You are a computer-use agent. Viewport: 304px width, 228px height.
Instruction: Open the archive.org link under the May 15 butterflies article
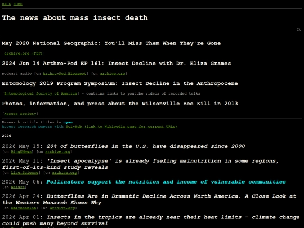coord(58,151)
